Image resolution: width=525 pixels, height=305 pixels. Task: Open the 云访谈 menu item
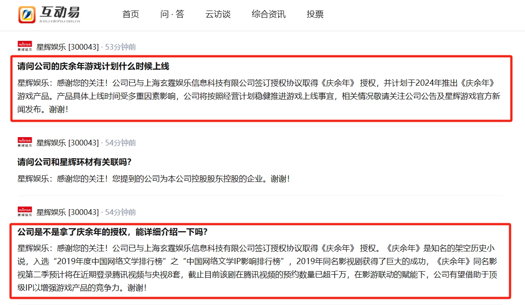coord(218,14)
